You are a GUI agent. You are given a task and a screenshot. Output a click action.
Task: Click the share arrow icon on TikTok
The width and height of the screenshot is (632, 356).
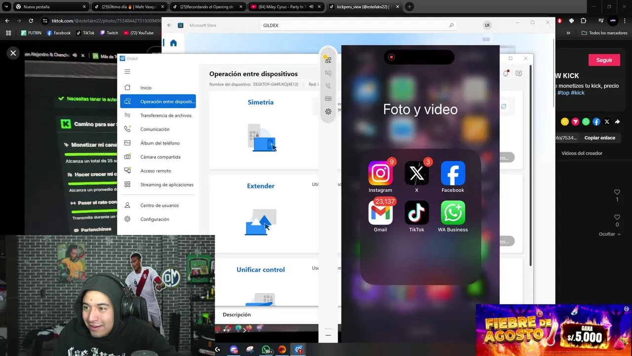click(617, 122)
